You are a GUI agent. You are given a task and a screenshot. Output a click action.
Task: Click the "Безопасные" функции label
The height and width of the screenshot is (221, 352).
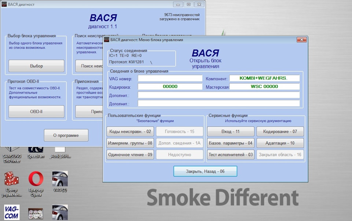(x=155, y=121)
